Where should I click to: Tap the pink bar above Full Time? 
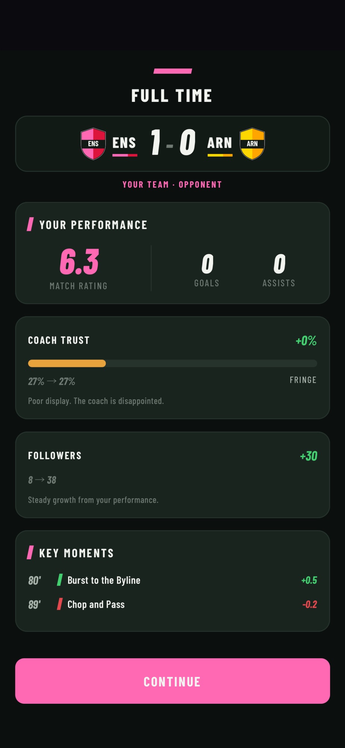pos(172,71)
